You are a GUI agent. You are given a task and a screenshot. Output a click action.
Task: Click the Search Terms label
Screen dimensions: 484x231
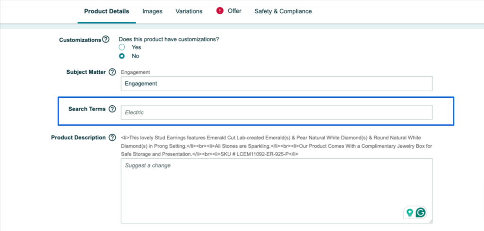[x=87, y=109]
